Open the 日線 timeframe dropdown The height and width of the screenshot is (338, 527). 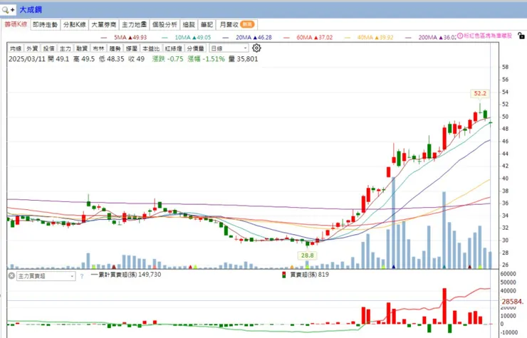[229, 48]
